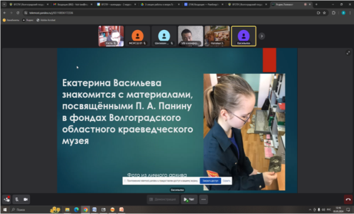Open Microsoft Edge from the taskbar
The width and height of the screenshot is (354, 214).
[x=76, y=210]
